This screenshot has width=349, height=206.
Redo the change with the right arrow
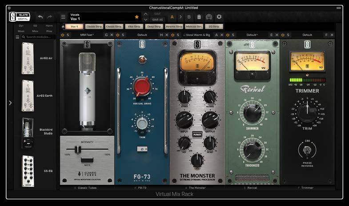coord(50,17)
